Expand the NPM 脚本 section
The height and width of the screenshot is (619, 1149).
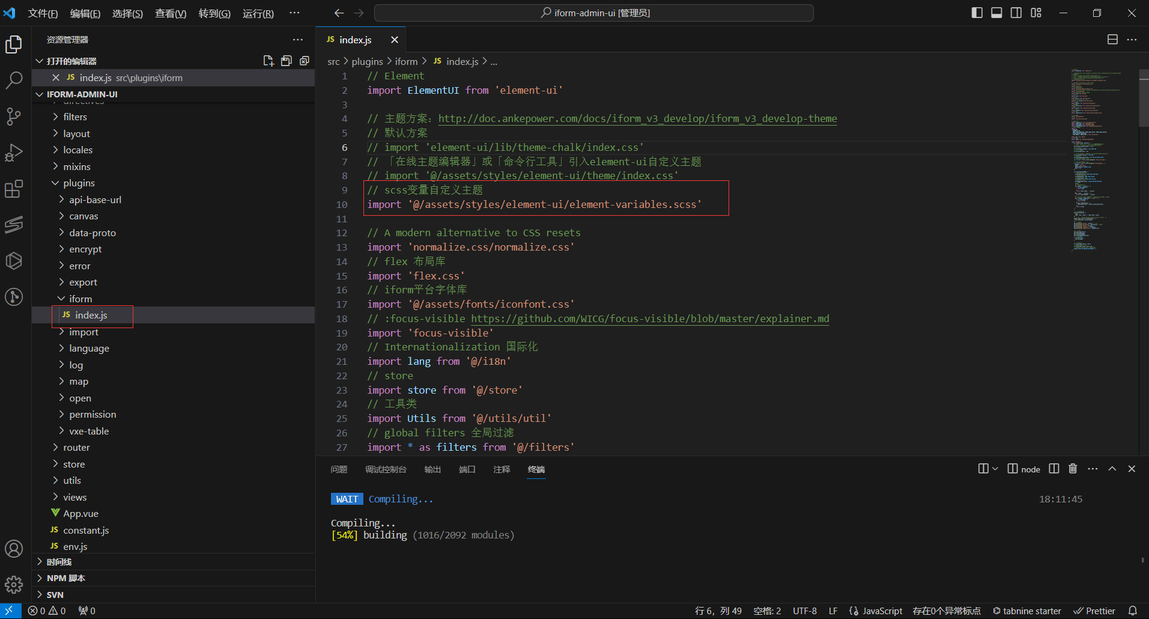coord(65,578)
